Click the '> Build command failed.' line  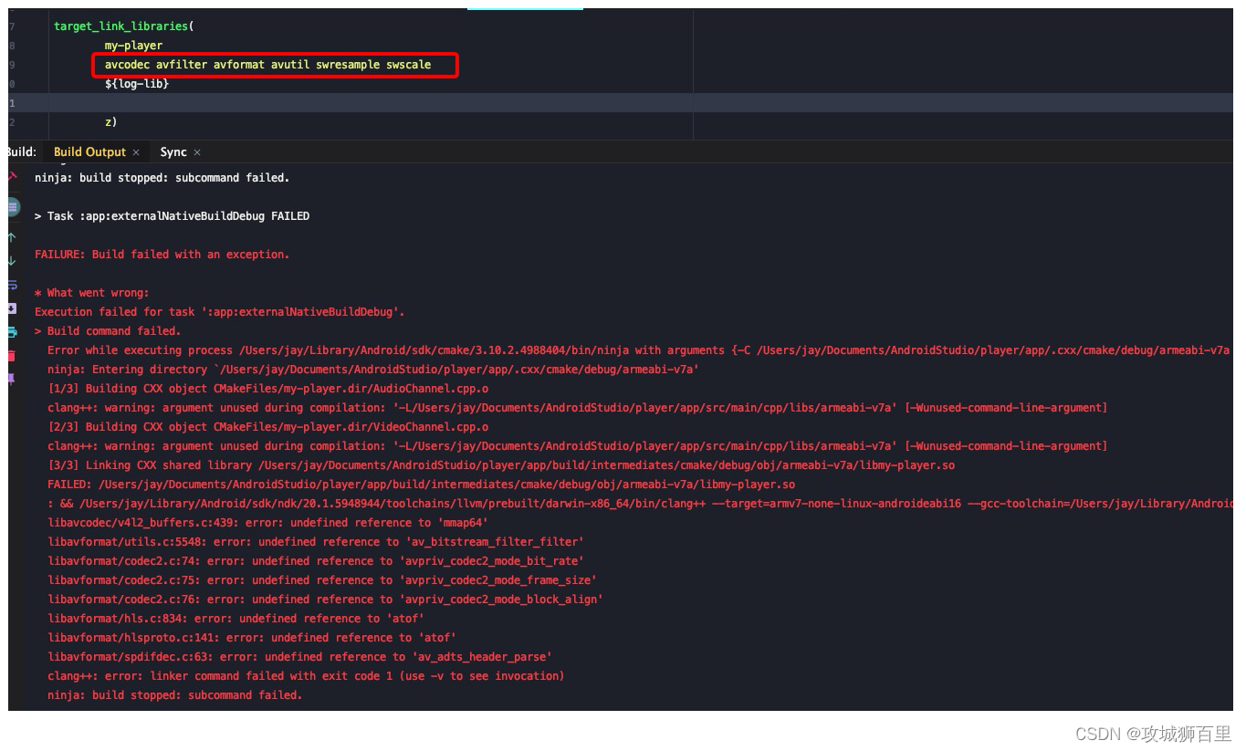coord(108,331)
